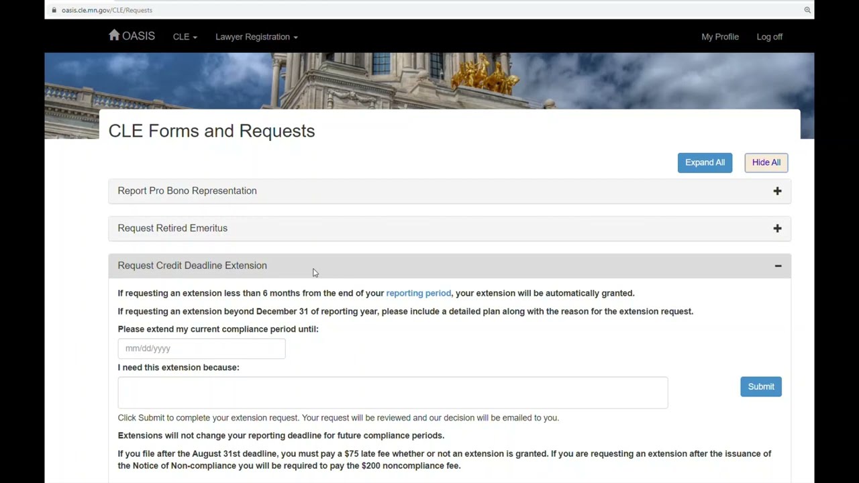The image size is (859, 483).
Task: Click the URL oasis.cle.mn.gov/CLE/Requests
Action: (x=107, y=10)
